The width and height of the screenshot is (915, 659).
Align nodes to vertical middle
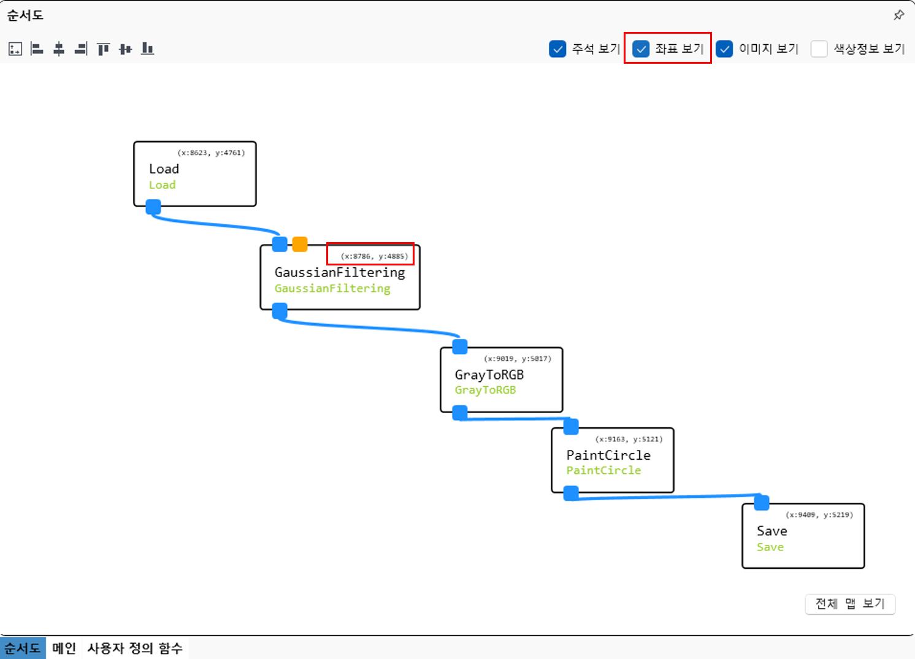tap(125, 49)
